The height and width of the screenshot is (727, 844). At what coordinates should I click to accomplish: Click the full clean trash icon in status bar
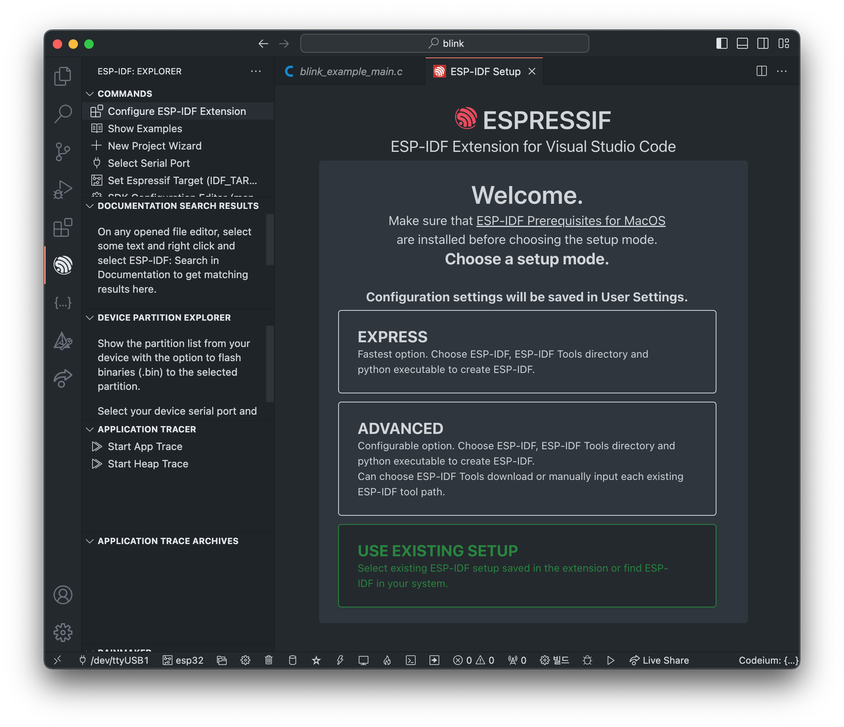click(269, 660)
